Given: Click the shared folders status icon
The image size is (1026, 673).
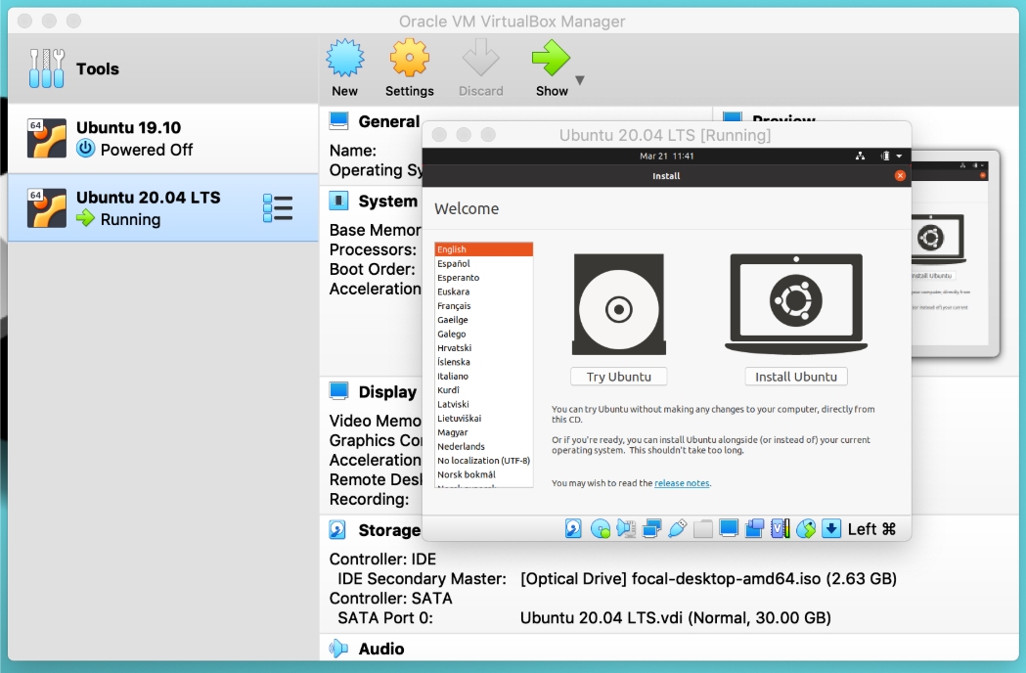Looking at the screenshot, I should tap(703, 528).
